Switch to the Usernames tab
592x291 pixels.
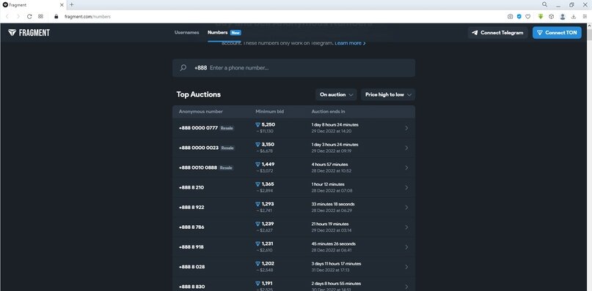coord(186,32)
